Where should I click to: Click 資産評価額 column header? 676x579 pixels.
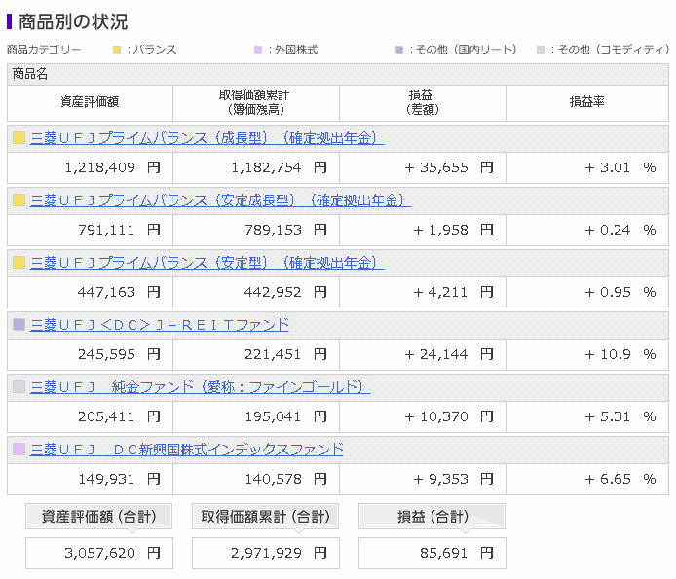[90, 102]
